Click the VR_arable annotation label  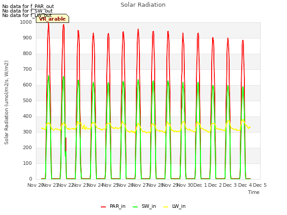(52, 19)
